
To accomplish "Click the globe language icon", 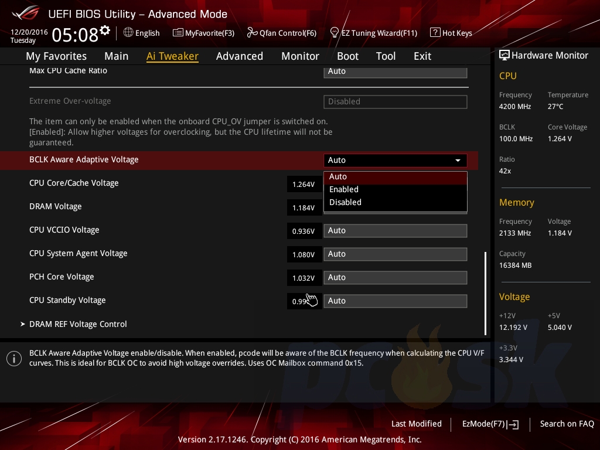I will pos(128,33).
